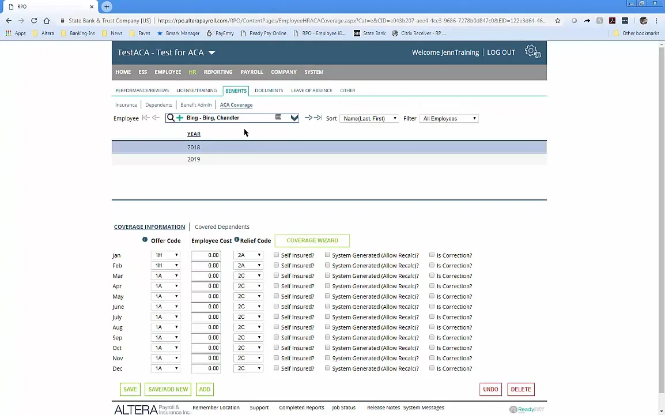665x415 pixels.
Task: Go to the last employee record
Action: click(318, 118)
